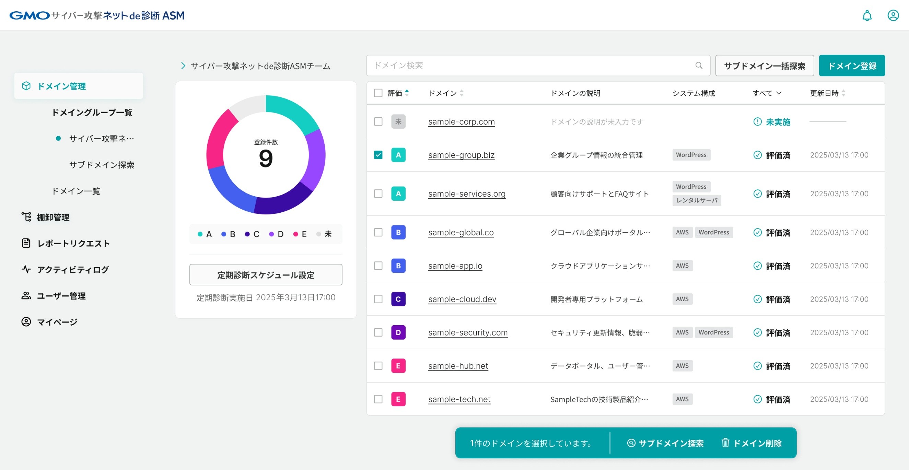The height and width of the screenshot is (470, 909).
Task: Check the sample-corp.com row checkbox
Action: (x=378, y=121)
